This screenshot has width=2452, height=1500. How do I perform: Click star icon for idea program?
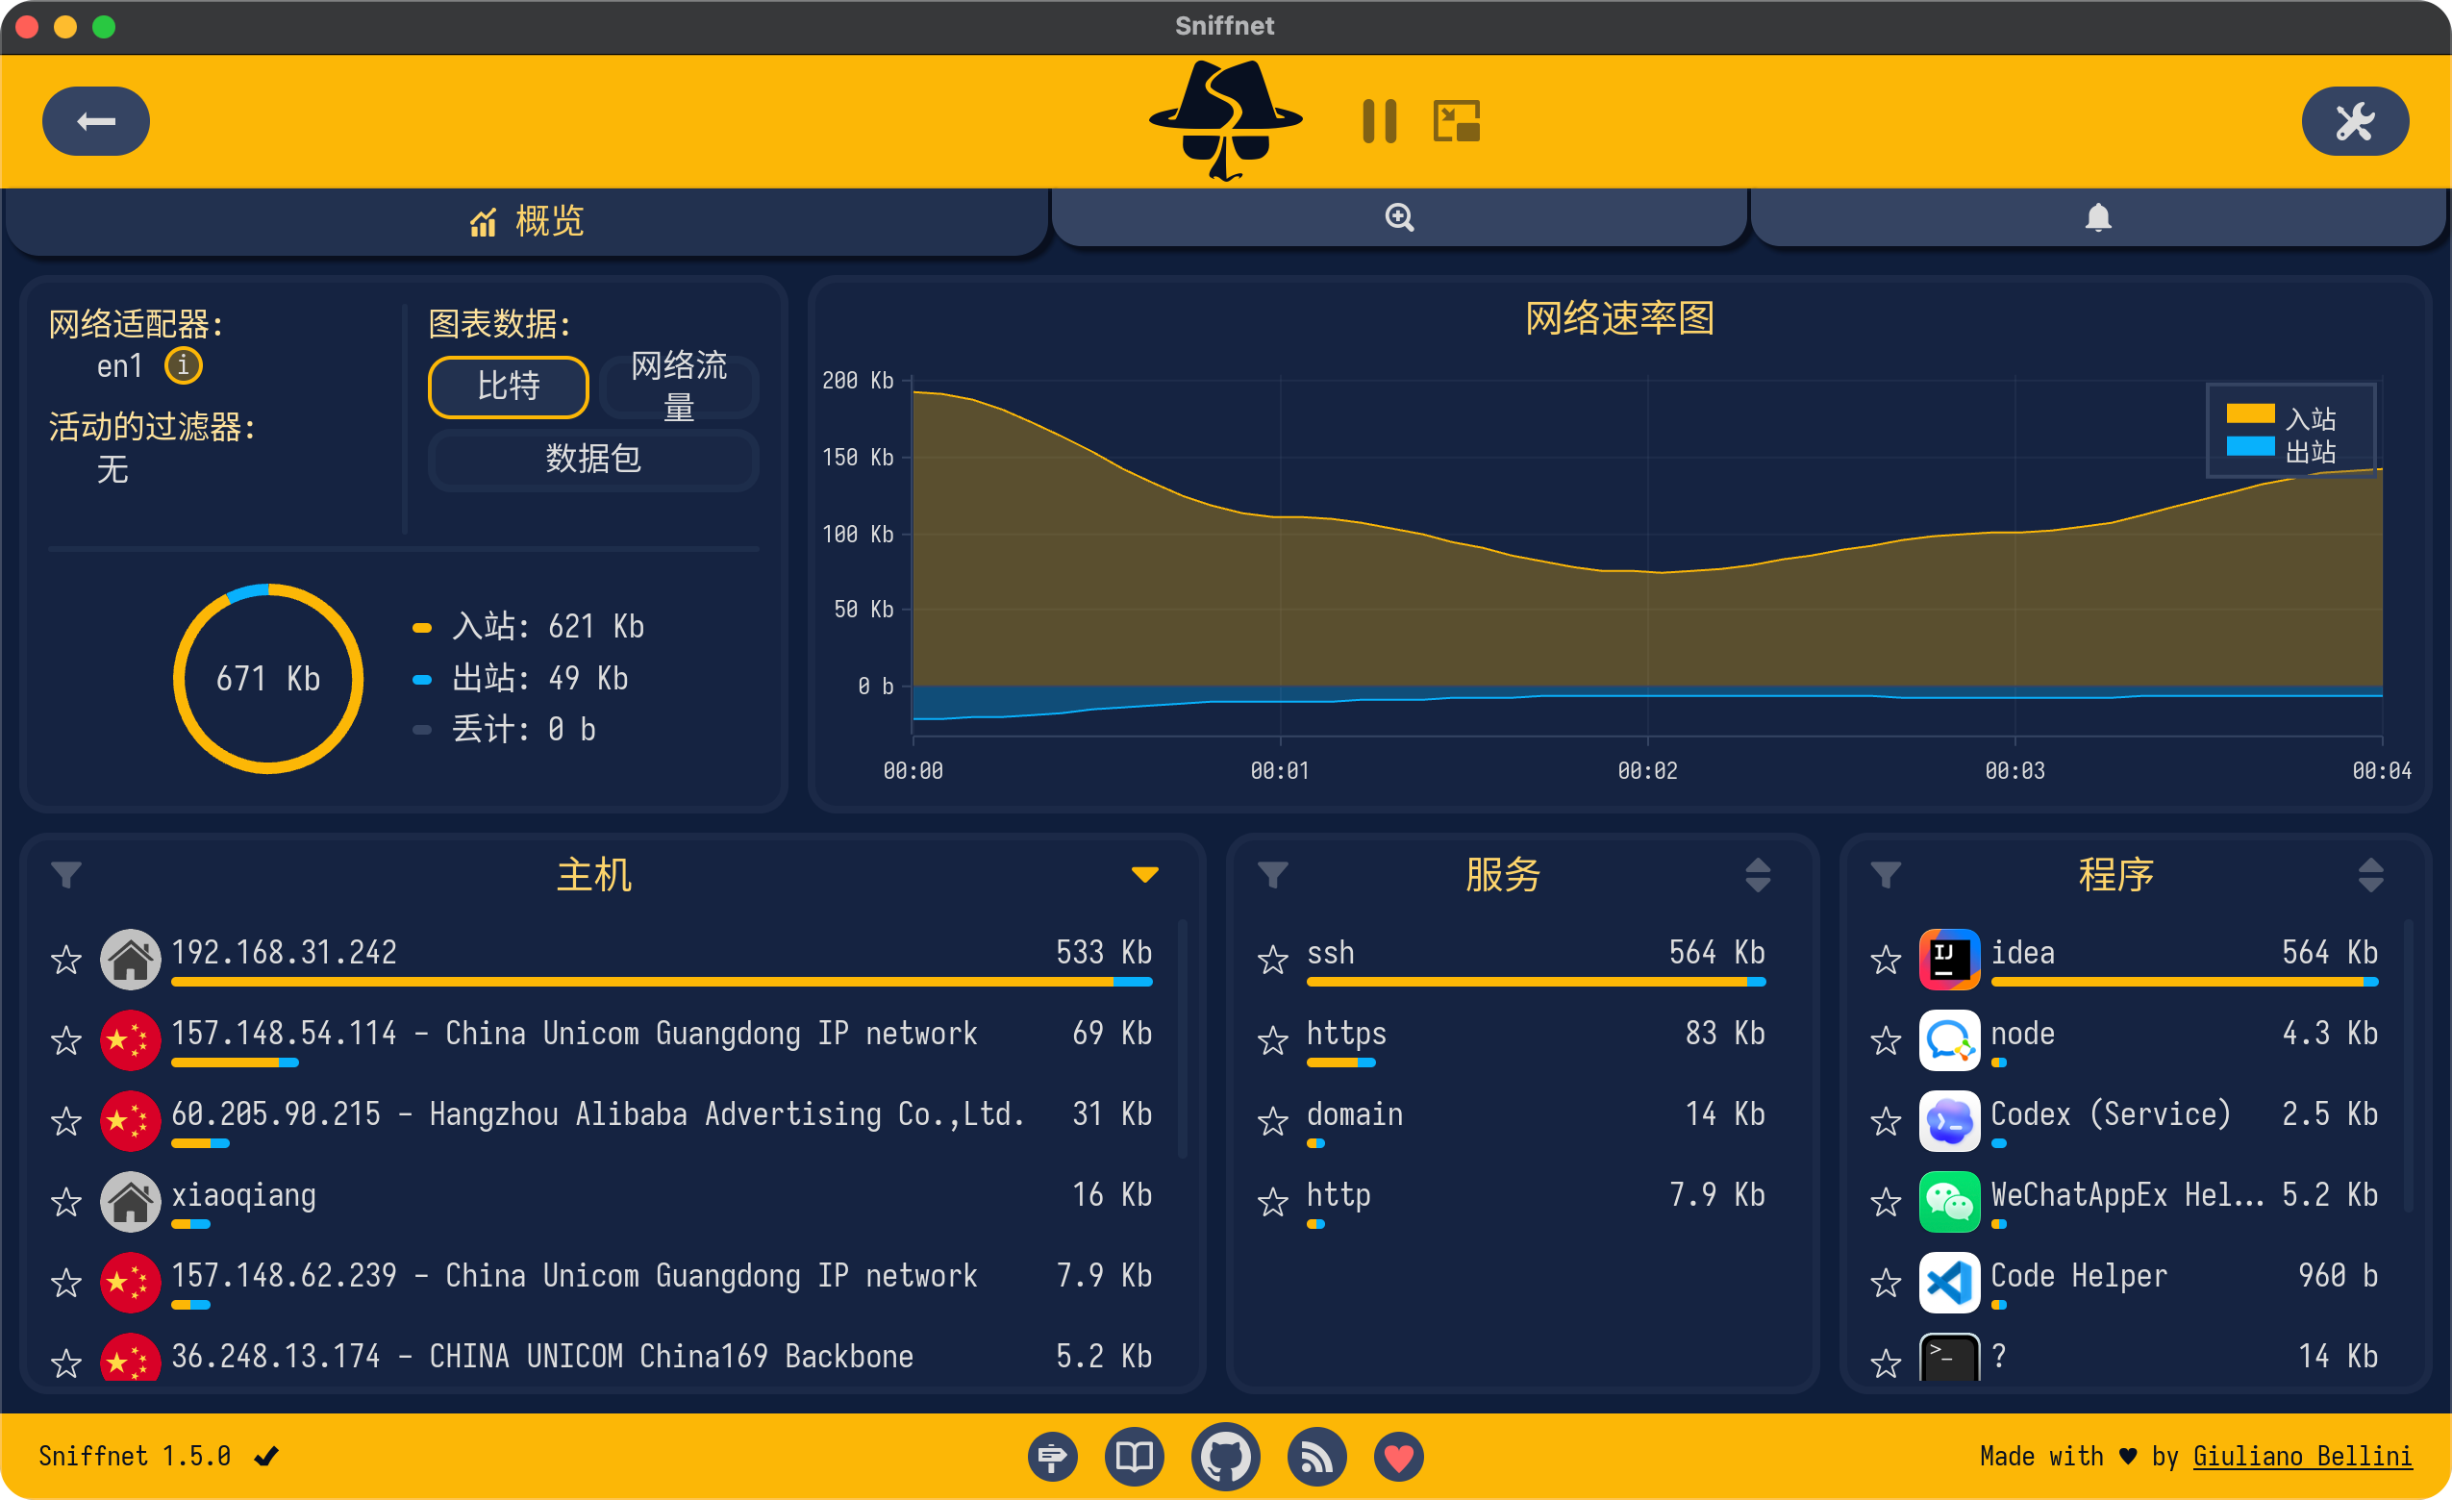1886,960
